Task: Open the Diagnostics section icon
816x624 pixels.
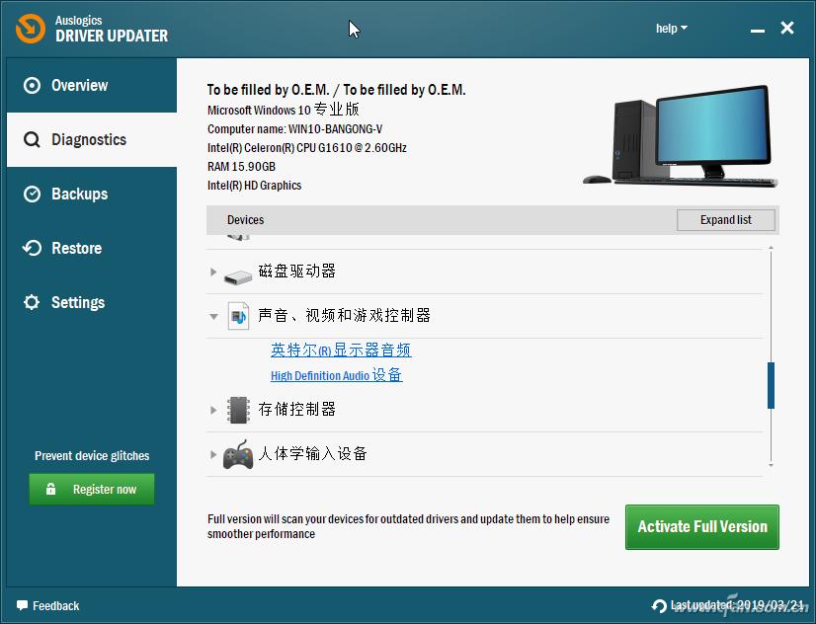Action: click(x=30, y=139)
